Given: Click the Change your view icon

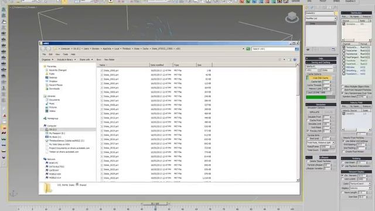Looking at the screenshot, I should click(280, 60).
